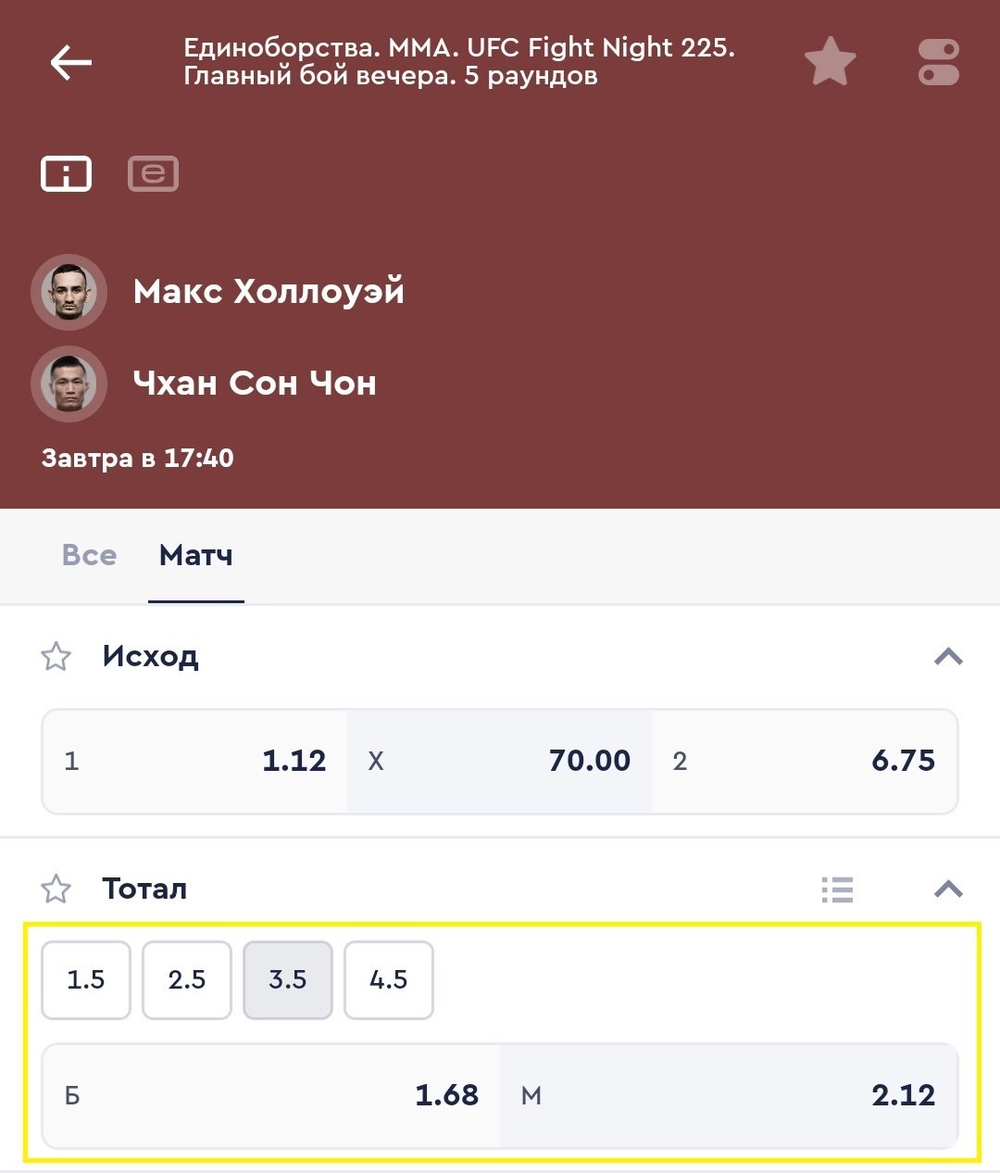The width and height of the screenshot is (1000, 1173).
Task: Choose the 4.5 total line
Action: pyautogui.click(x=388, y=980)
